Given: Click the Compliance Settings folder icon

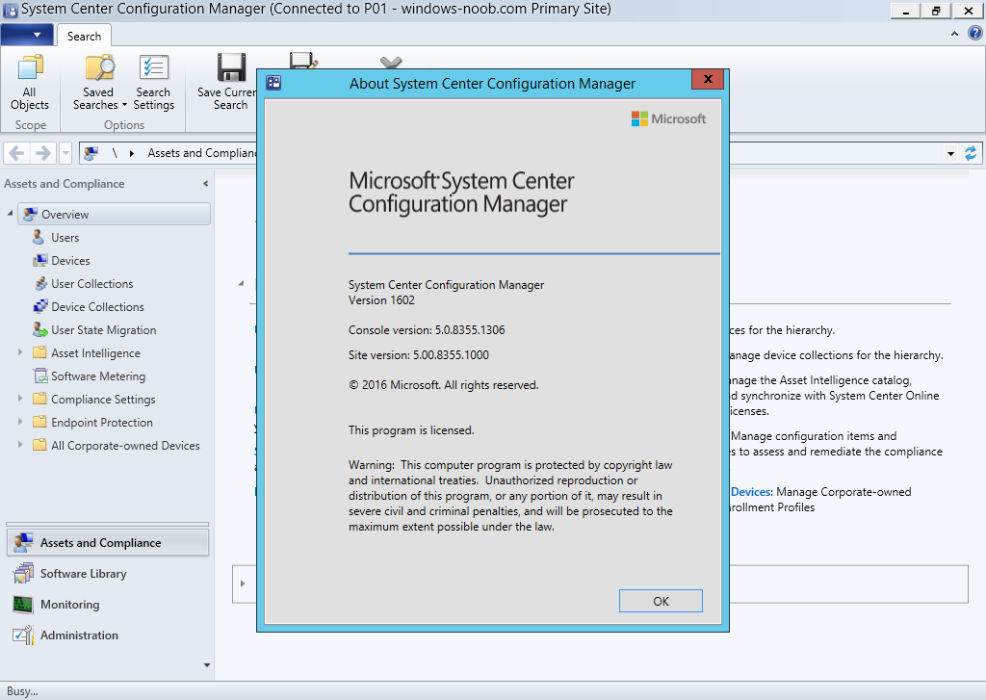Looking at the screenshot, I should (x=39, y=399).
